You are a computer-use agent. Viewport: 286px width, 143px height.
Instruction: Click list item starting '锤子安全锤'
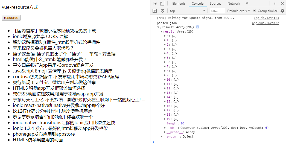64,54
